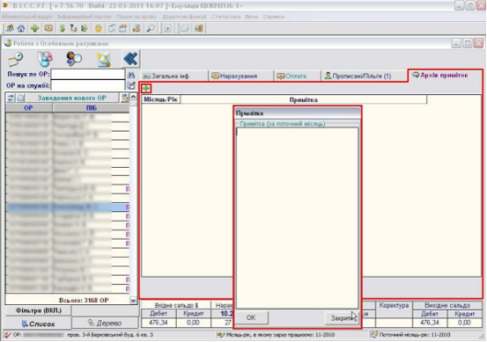Screen dimensions: 487x342
Task: Switch to Список list view
Action: pyautogui.click(x=39, y=324)
